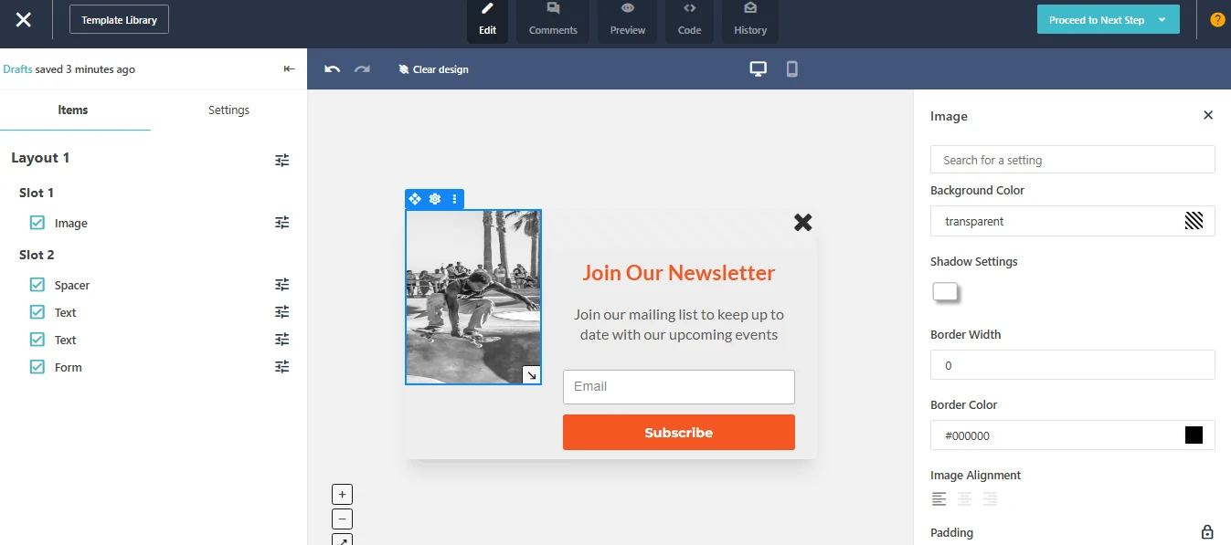1231x545 pixels.
Task: Zoom out the canvas with minus button
Action: pyautogui.click(x=342, y=519)
